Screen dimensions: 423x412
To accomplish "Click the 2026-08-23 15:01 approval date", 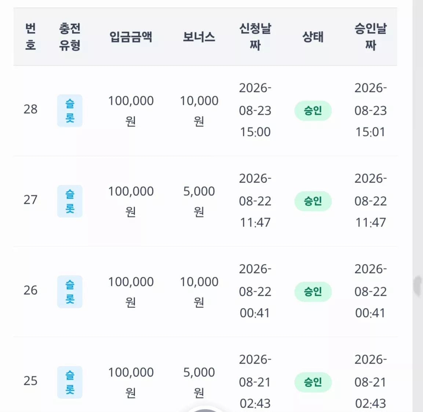I will (371, 110).
